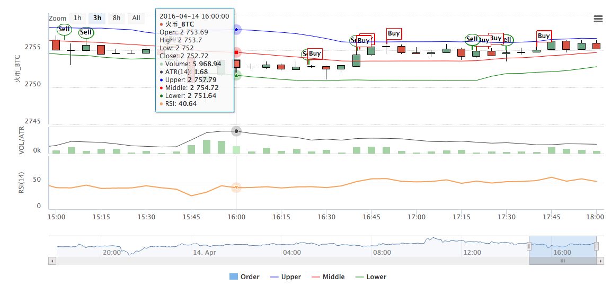Toggle Order series in legend
The height and width of the screenshot is (286, 611).
(x=244, y=277)
